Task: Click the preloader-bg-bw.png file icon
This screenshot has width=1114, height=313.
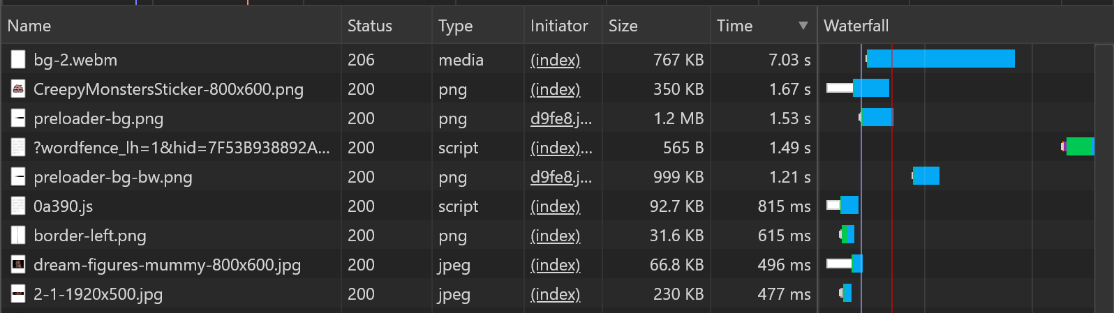Action: point(18,177)
